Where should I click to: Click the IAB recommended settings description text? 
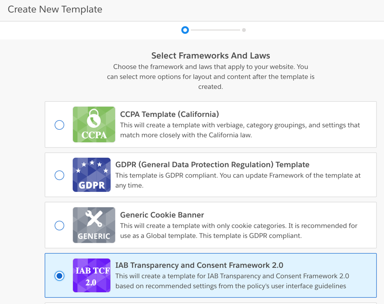pos(232,281)
